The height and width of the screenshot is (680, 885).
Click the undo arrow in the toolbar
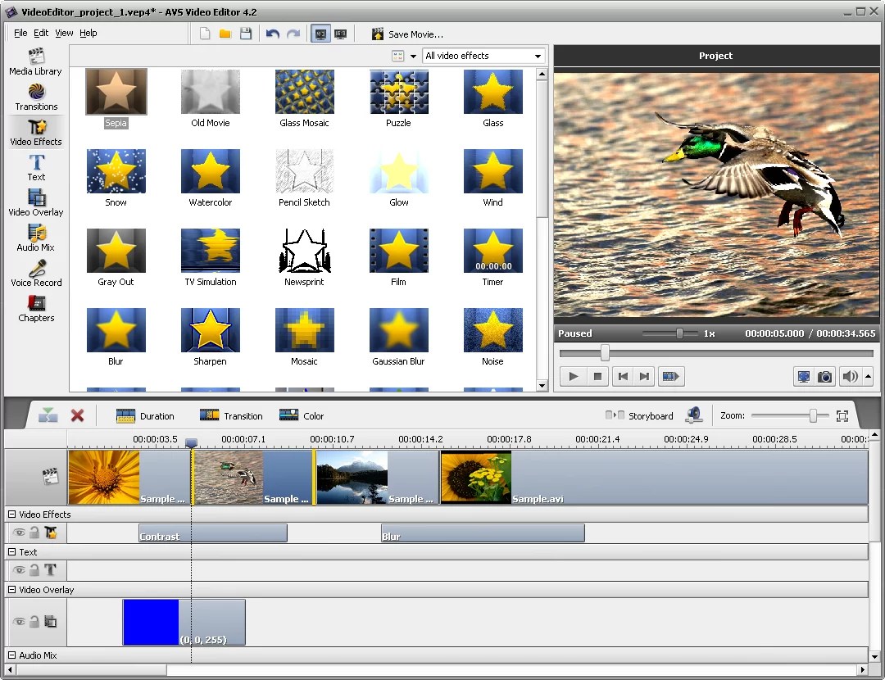pyautogui.click(x=272, y=34)
